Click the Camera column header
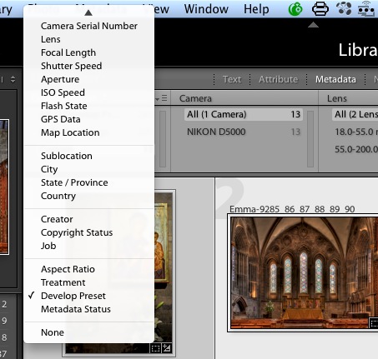 pyautogui.click(x=195, y=98)
